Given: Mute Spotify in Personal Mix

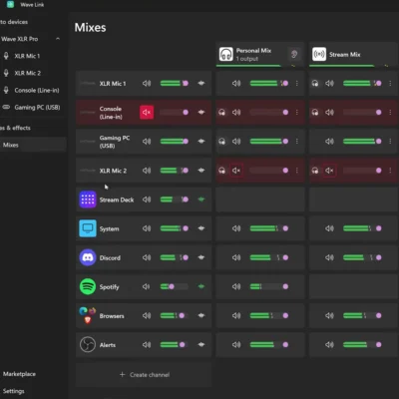Looking at the screenshot, I should 236,286.
